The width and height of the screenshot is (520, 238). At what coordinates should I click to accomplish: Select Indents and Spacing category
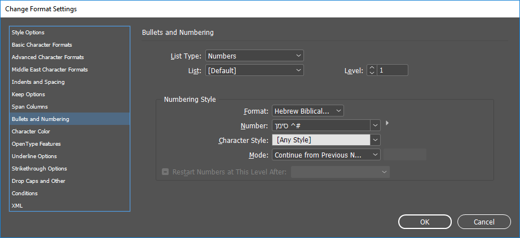pyautogui.click(x=38, y=82)
